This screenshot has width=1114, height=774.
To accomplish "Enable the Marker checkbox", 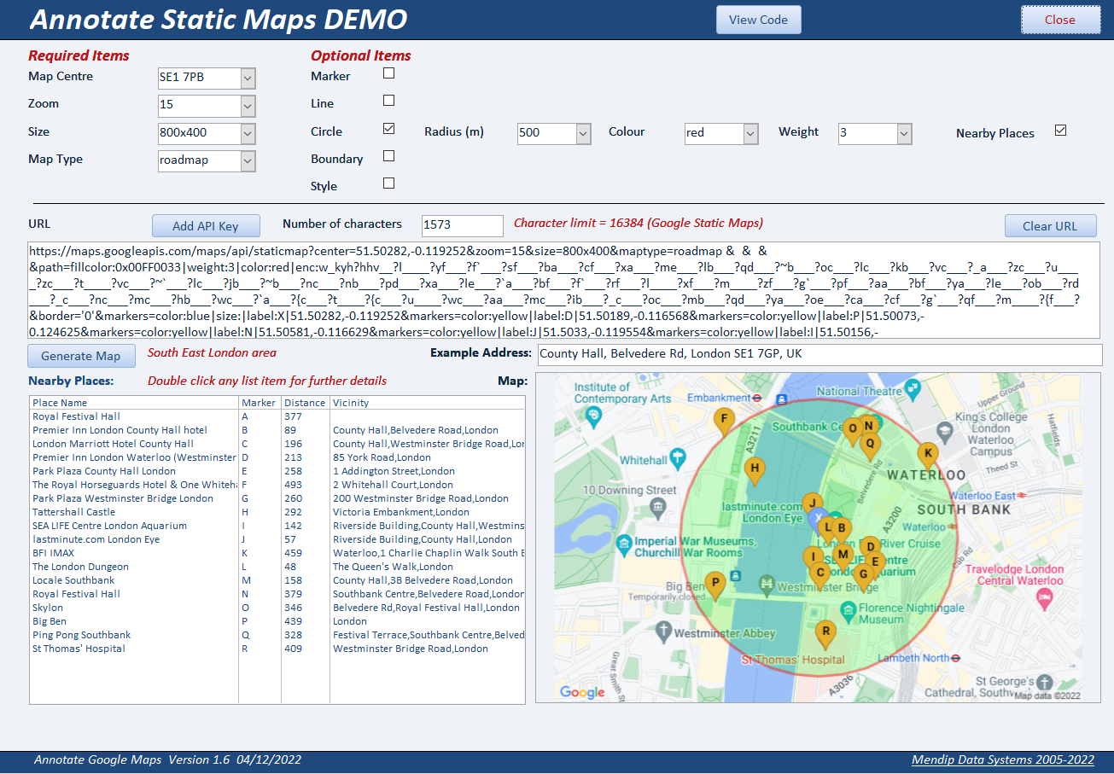I will tap(388, 73).
